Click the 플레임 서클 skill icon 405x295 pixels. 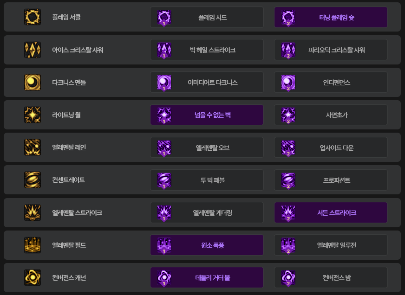[x=33, y=17]
